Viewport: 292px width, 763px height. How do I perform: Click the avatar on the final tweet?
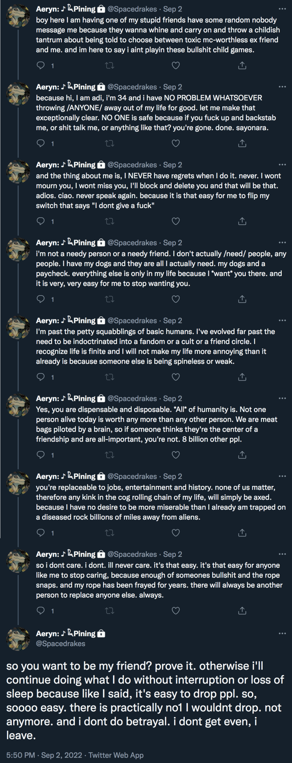coord(18,639)
